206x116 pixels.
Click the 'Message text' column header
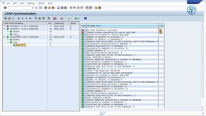point(122,26)
